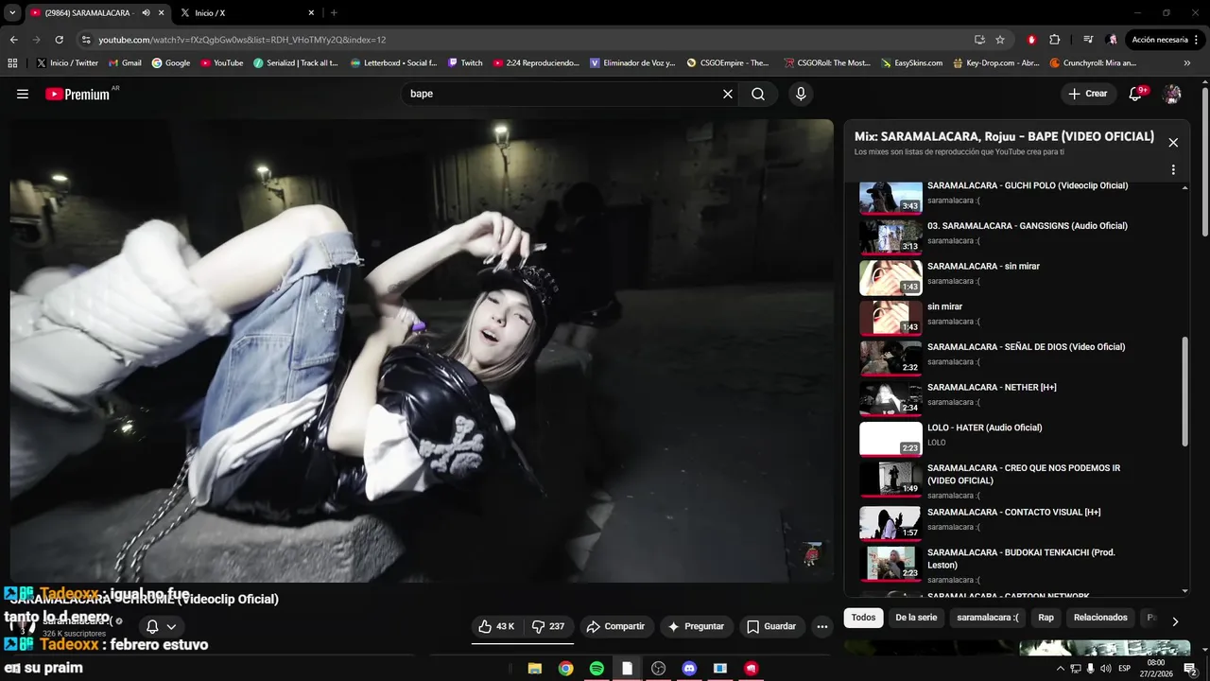The width and height of the screenshot is (1210, 681).
Task: Open Discord from taskbar
Action: coord(689,668)
